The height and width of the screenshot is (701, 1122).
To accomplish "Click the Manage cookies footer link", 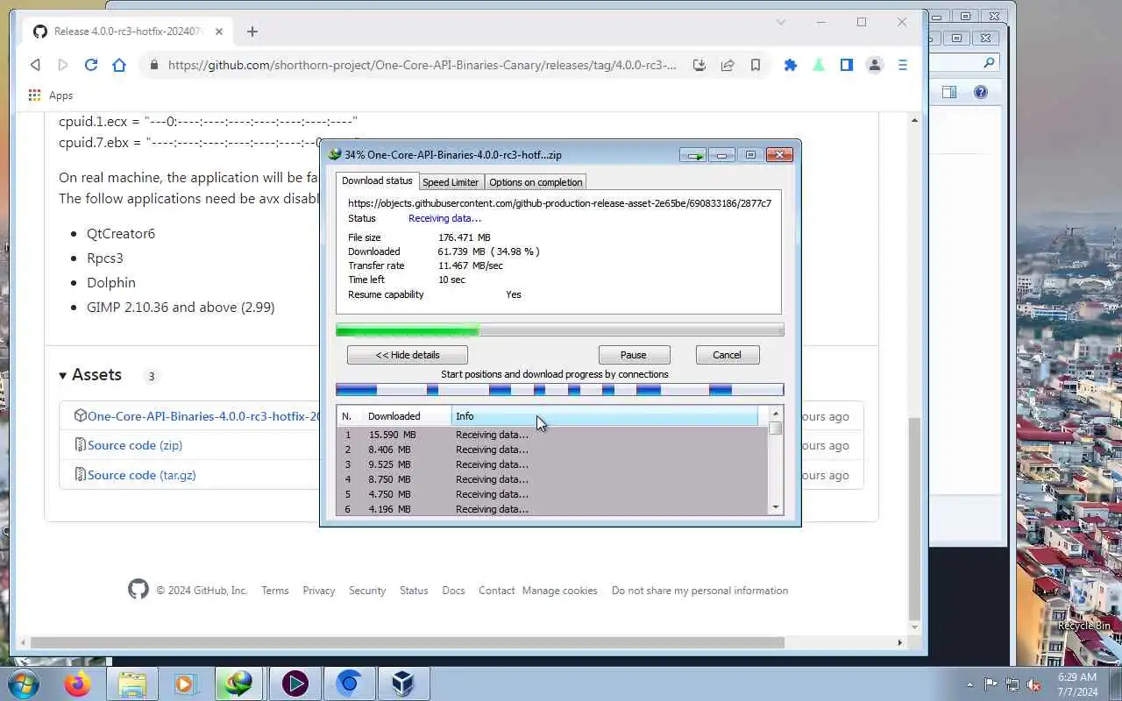I will click(559, 591).
